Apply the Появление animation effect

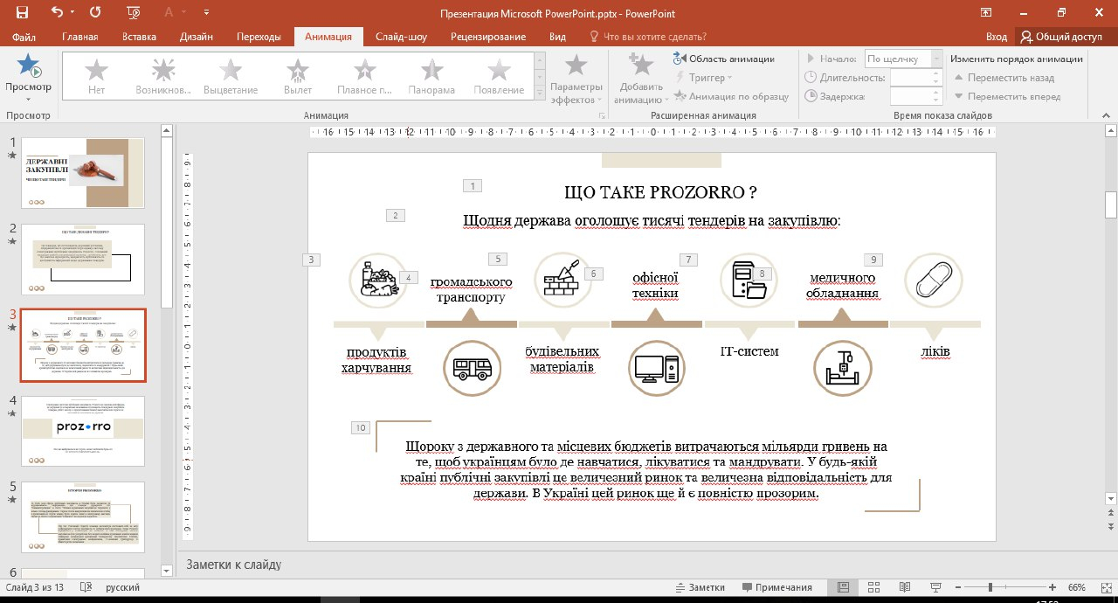[499, 76]
